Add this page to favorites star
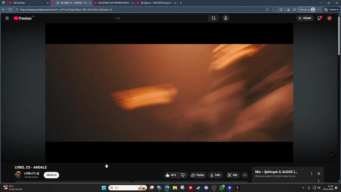This screenshot has width=341, height=192. (x=273, y=10)
